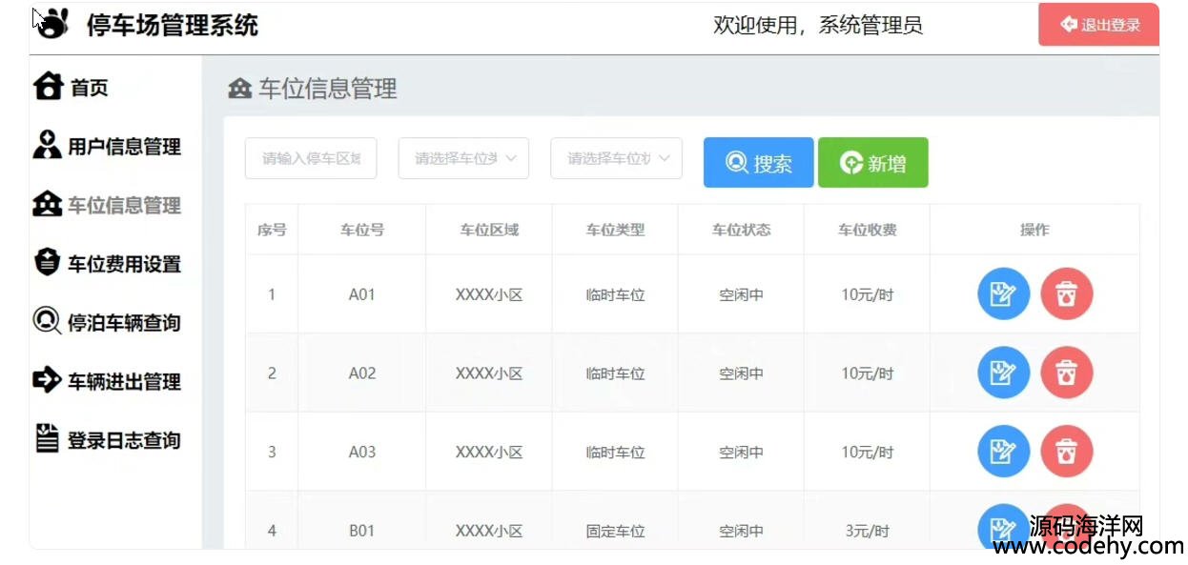Click the shield icon beside 车位费用设置
Screen dimensions: 1188x565
tap(47, 263)
